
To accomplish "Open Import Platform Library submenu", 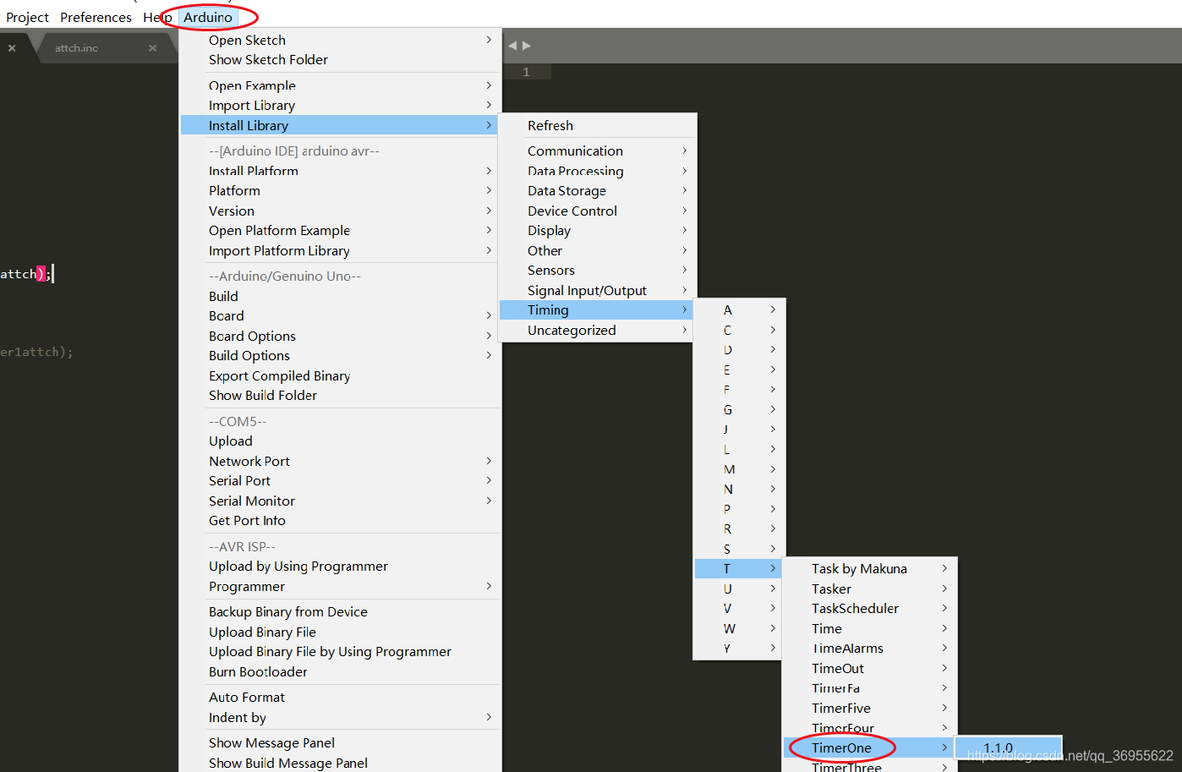I will (339, 251).
